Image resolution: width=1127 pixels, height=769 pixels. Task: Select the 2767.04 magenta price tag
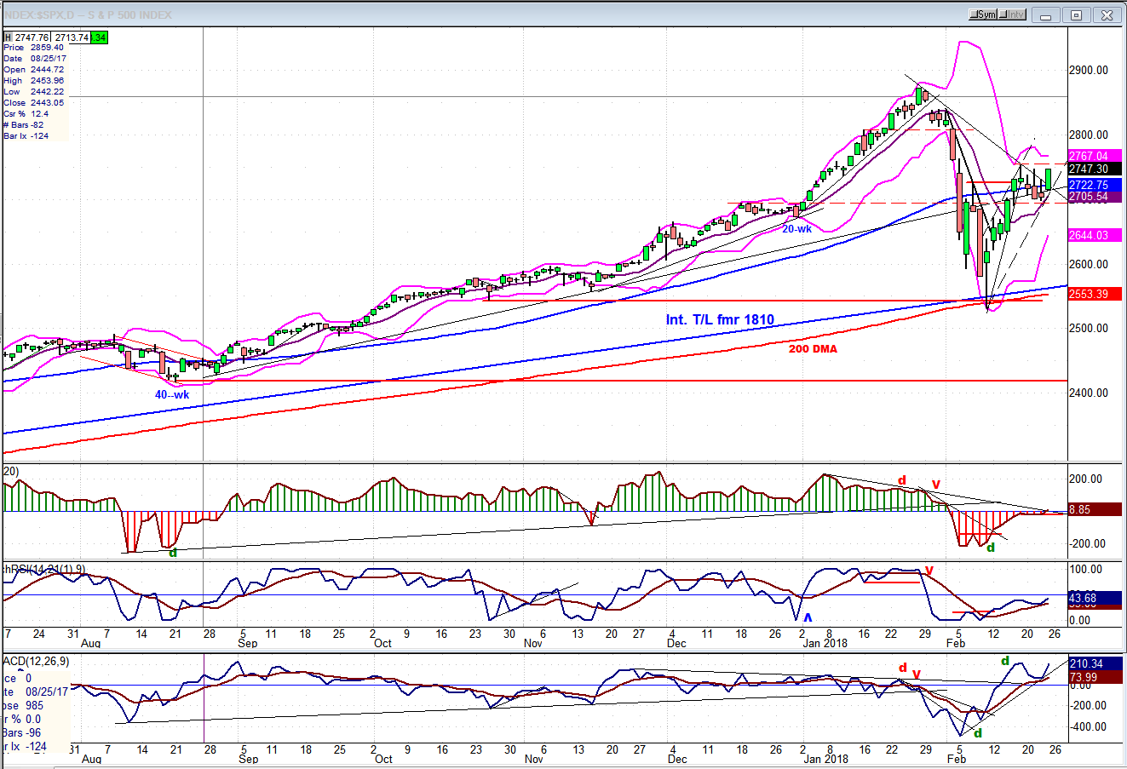click(x=1089, y=156)
